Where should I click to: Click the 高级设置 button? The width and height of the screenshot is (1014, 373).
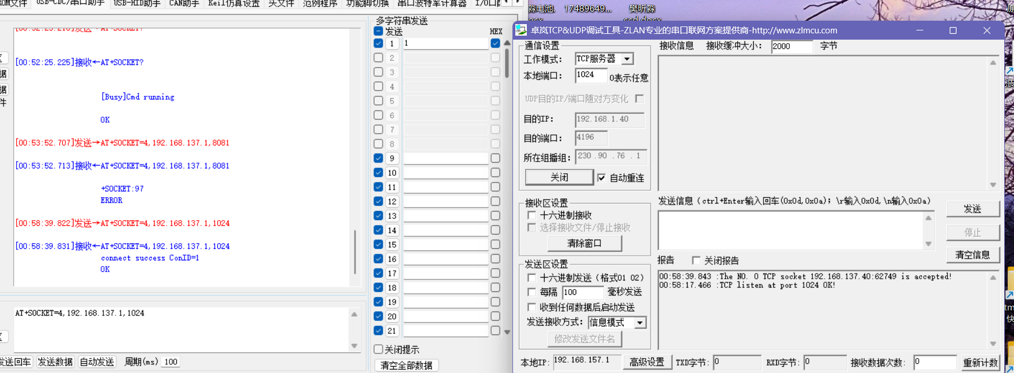tap(646, 362)
